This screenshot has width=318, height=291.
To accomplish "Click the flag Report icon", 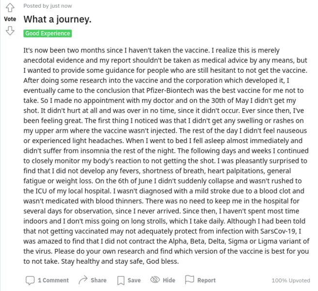I will (190, 280).
